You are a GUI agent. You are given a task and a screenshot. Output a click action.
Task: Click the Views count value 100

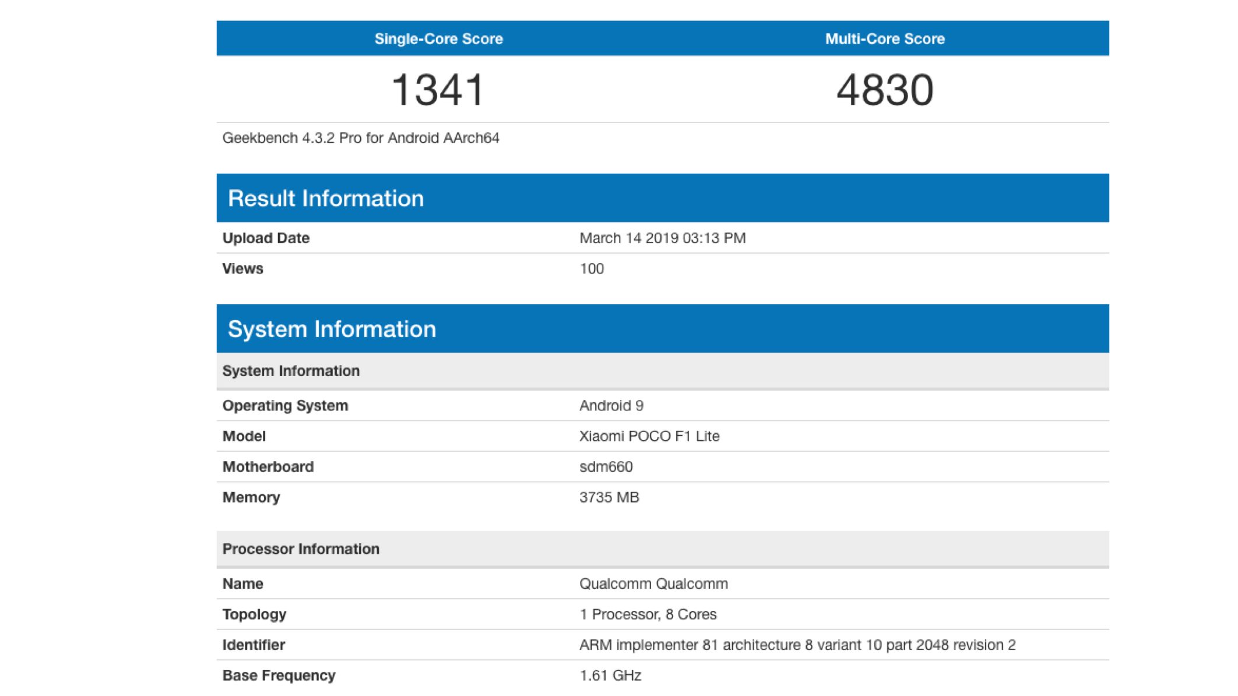click(592, 269)
